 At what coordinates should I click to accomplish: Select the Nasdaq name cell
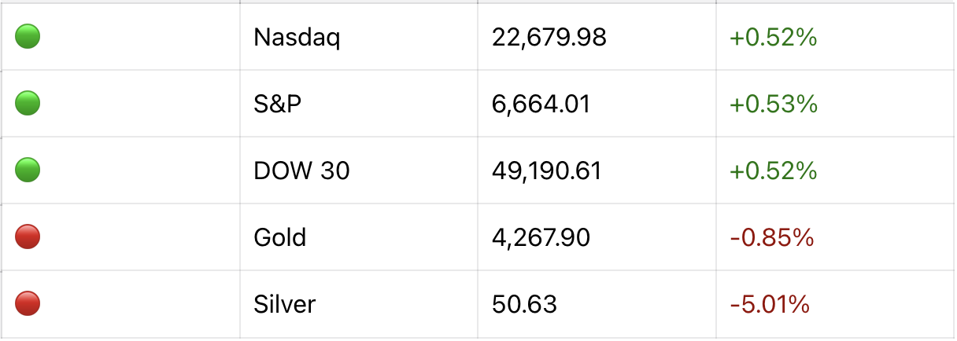tap(297, 37)
